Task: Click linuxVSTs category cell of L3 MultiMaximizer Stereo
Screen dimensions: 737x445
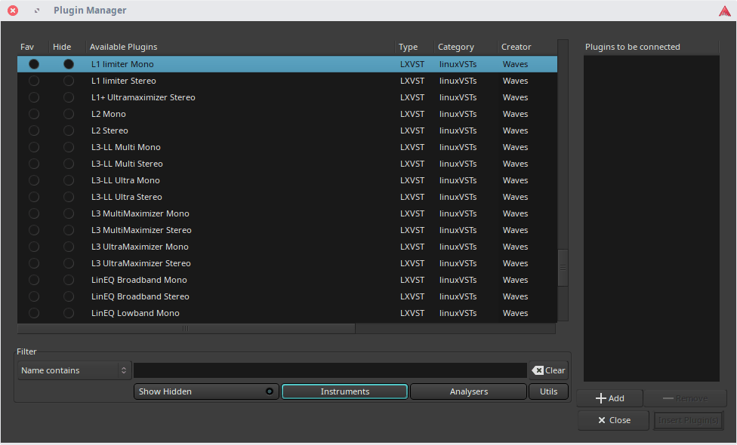Action: click(458, 230)
